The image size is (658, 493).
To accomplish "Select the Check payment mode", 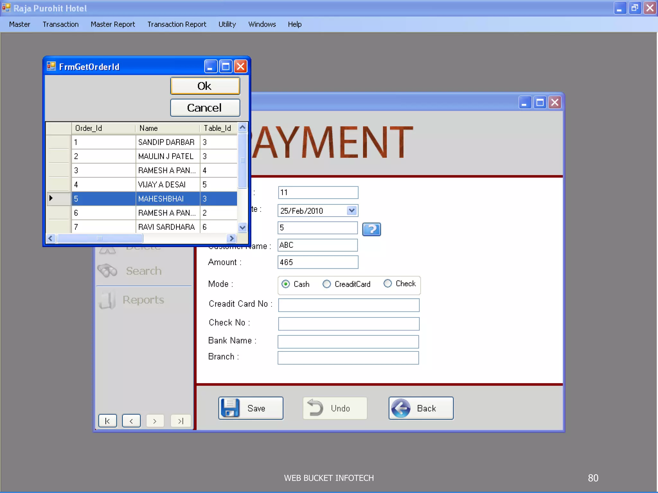I will tap(388, 283).
